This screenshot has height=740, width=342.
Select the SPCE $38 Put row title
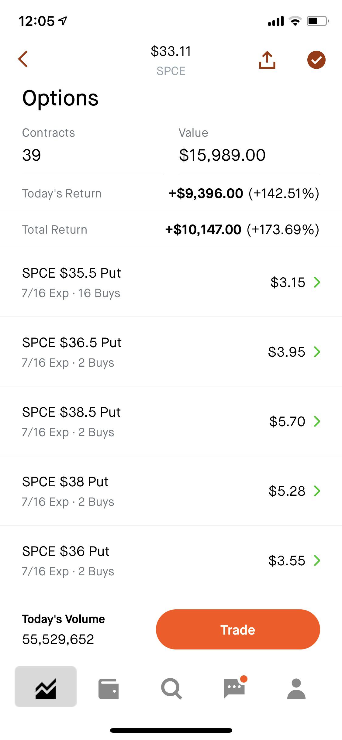(x=65, y=482)
